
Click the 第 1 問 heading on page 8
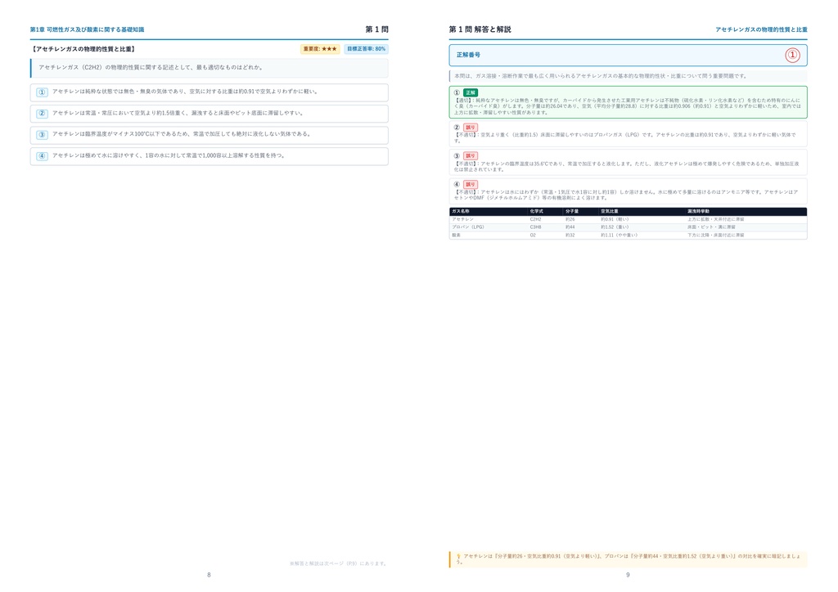coord(376,29)
